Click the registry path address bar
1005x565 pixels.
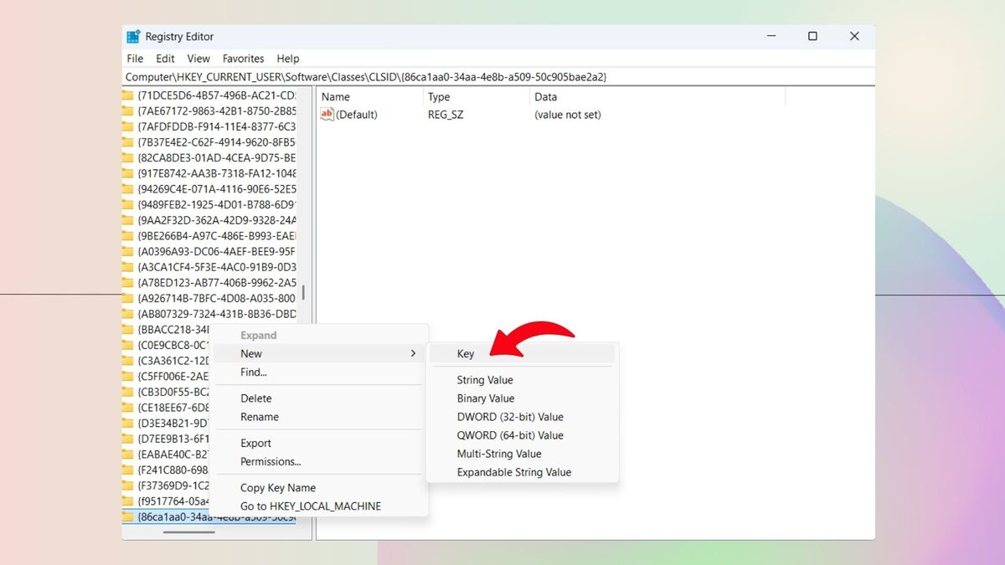(x=498, y=77)
